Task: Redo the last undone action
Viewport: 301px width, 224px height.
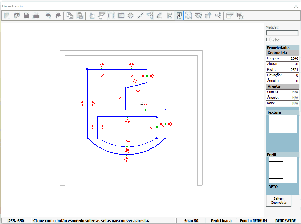Action: pyautogui.click(x=58, y=16)
